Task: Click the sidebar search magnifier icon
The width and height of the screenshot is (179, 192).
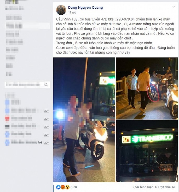Action: [46, 84]
